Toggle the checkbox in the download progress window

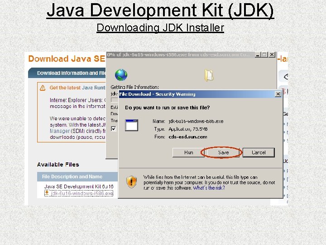tap(114, 129)
